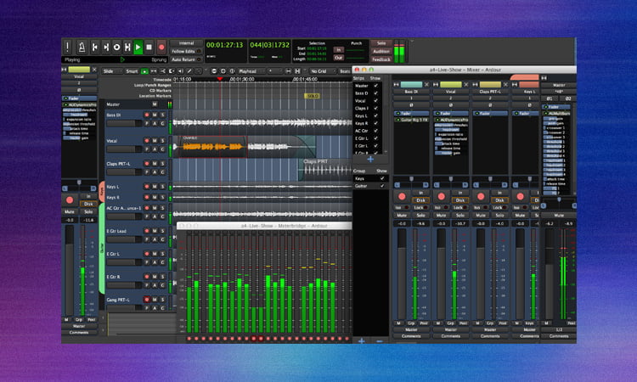Viewport: 637px width, 382px height.
Task: Expand the No Grid snap dropdown
Action: [323, 71]
